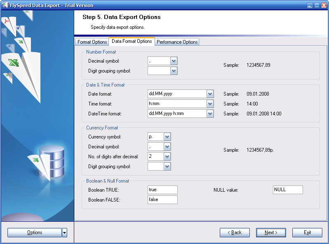Click the Number Format sample 1234567,89

[x=258, y=65]
